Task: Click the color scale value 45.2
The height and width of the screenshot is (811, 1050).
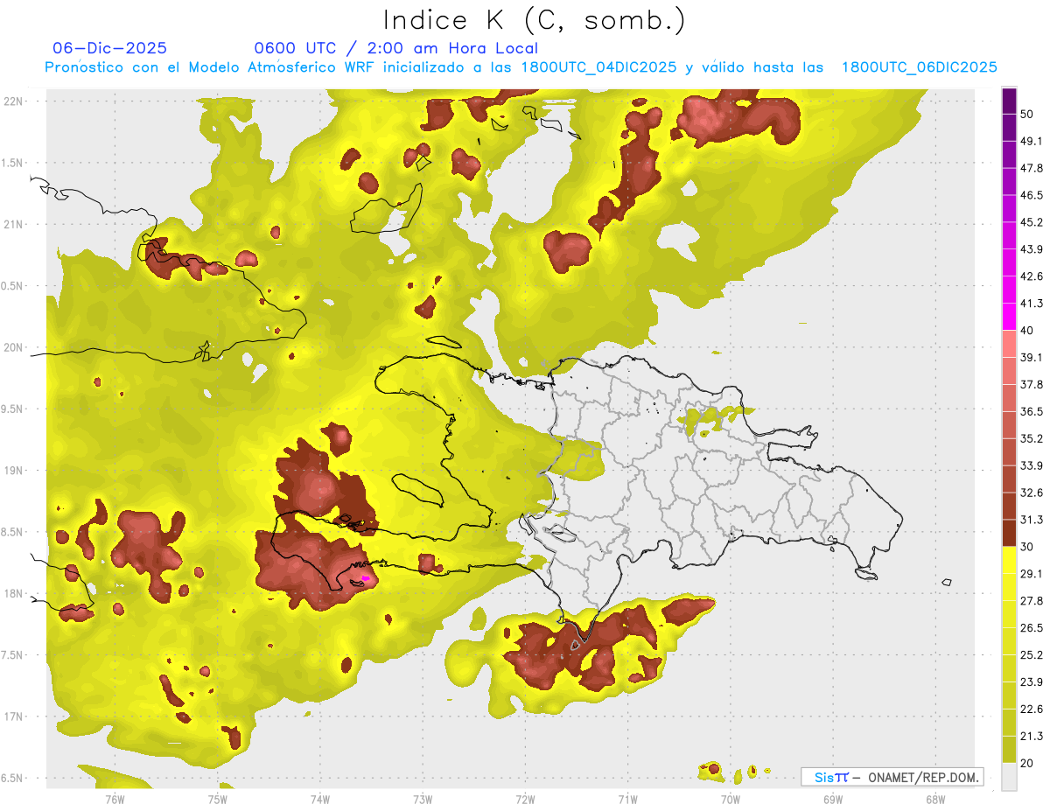Action: coord(1032,222)
